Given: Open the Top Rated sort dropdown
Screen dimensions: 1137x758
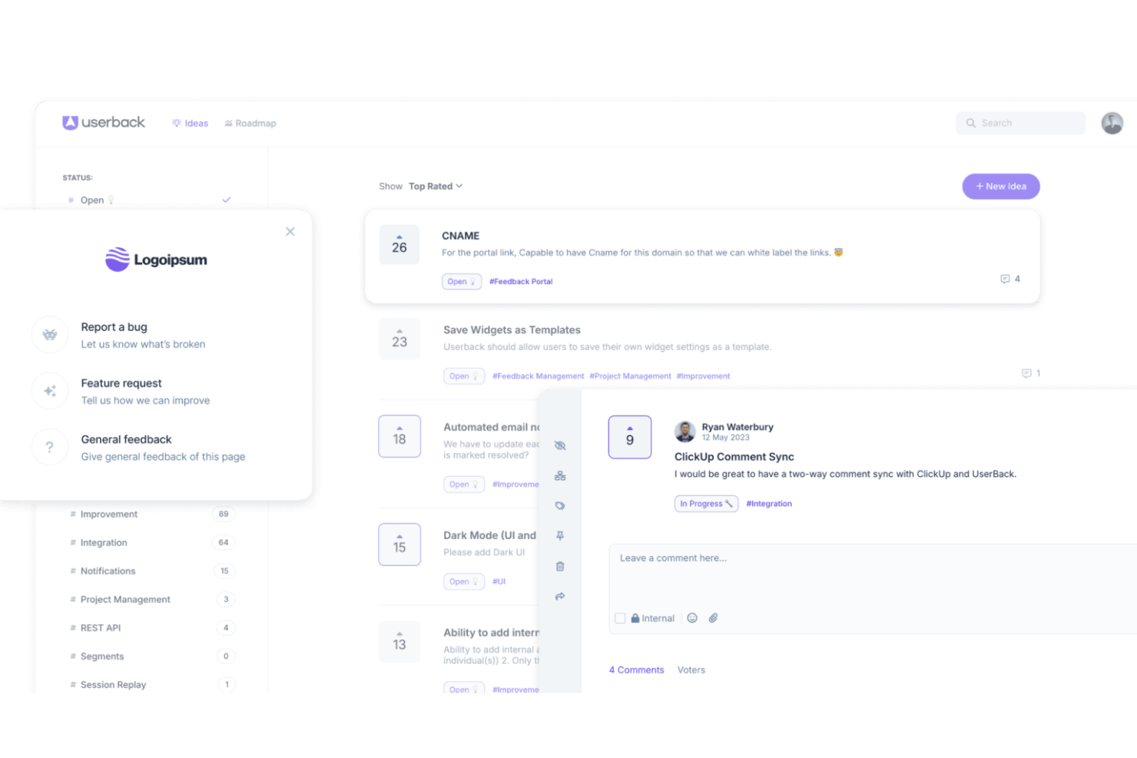Looking at the screenshot, I should 436,187.
